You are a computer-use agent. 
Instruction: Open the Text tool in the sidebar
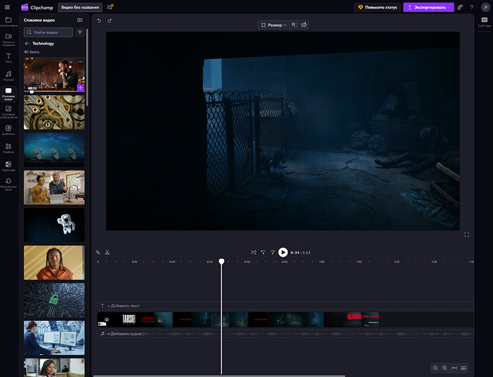9,58
